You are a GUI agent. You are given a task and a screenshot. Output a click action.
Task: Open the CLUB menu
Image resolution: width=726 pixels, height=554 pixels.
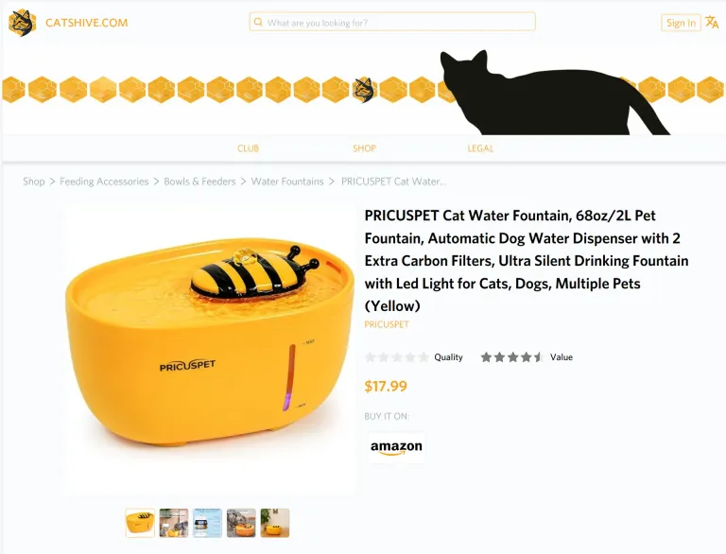click(x=249, y=148)
